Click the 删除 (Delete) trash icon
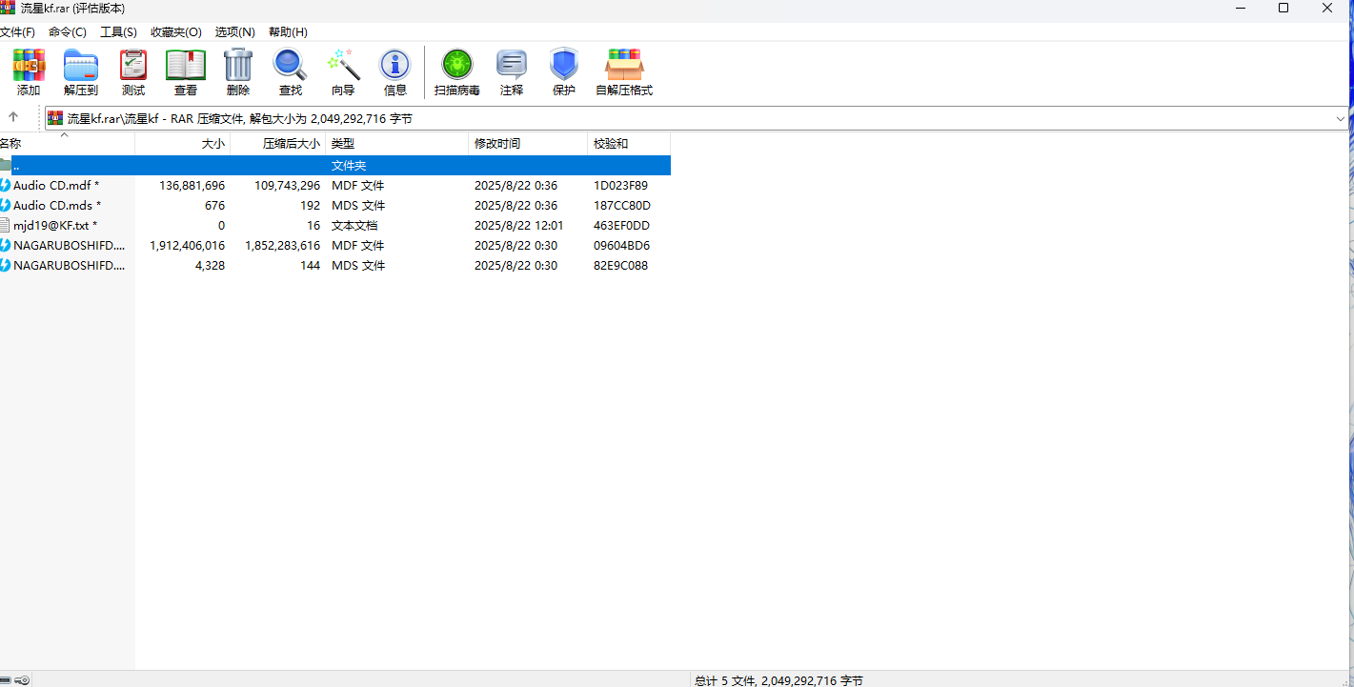Viewport: 1354px width, 687px height. pos(238,66)
